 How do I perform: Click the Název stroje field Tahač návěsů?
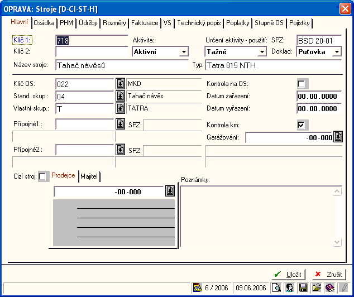pyautogui.click(x=122, y=65)
